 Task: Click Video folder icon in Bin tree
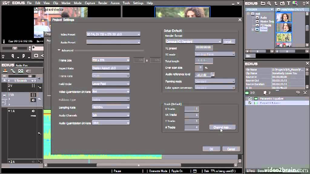click(x=257, y=29)
